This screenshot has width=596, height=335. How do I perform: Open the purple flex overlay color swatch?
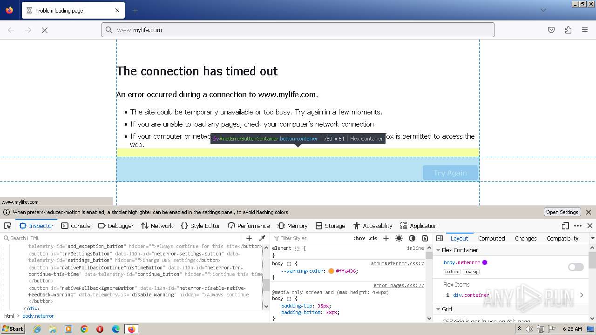tap(485, 262)
